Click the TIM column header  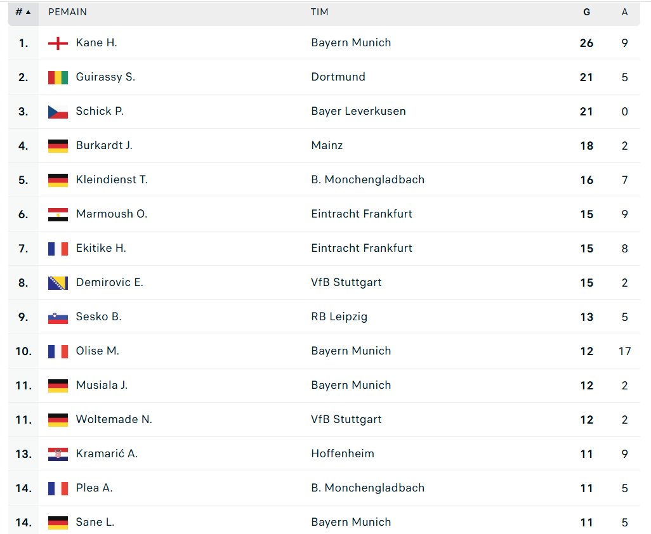pyautogui.click(x=319, y=12)
